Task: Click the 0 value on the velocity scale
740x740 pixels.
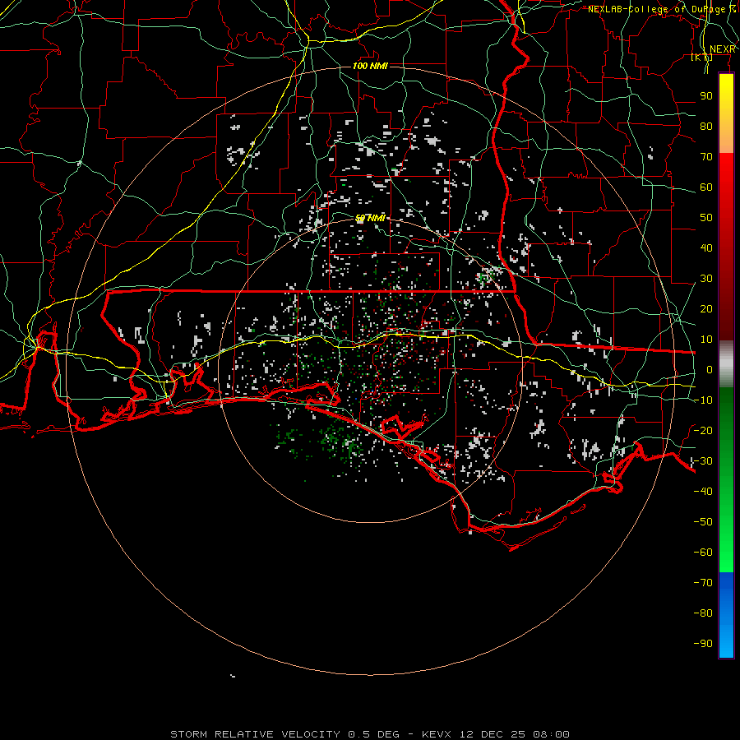Action: tap(710, 370)
